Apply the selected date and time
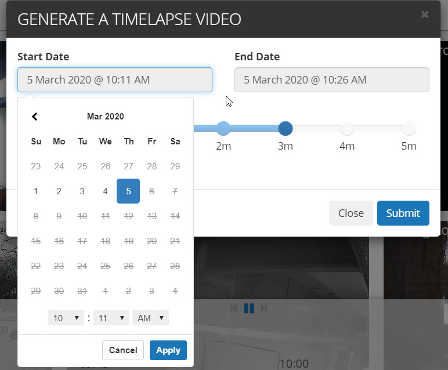 coord(168,350)
